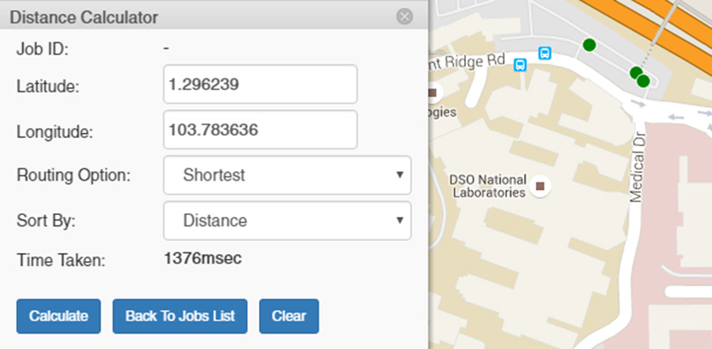This screenshot has height=349, width=712.
Task: Expand the Sort By dropdown
Action: click(x=287, y=221)
